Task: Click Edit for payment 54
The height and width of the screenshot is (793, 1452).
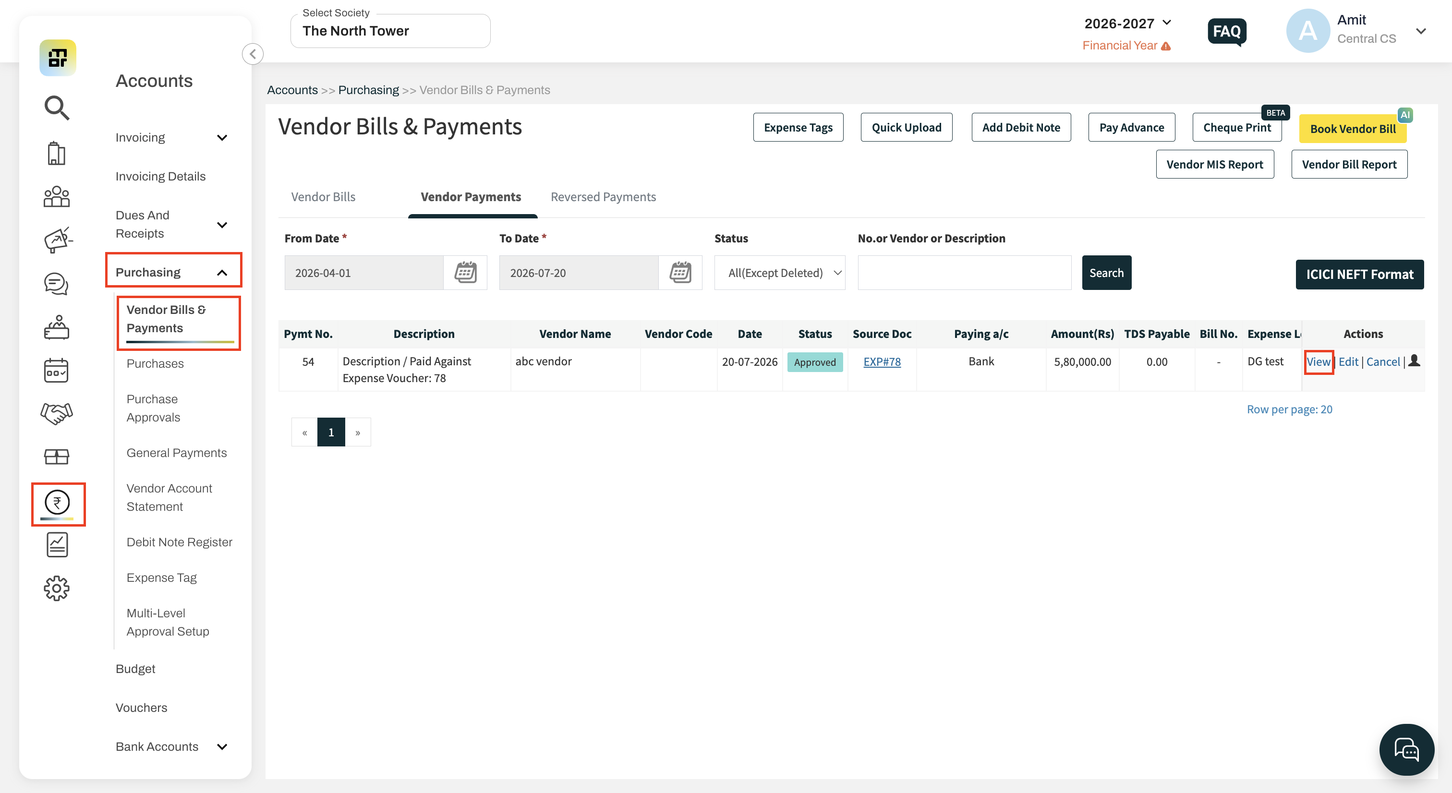Action: point(1348,362)
